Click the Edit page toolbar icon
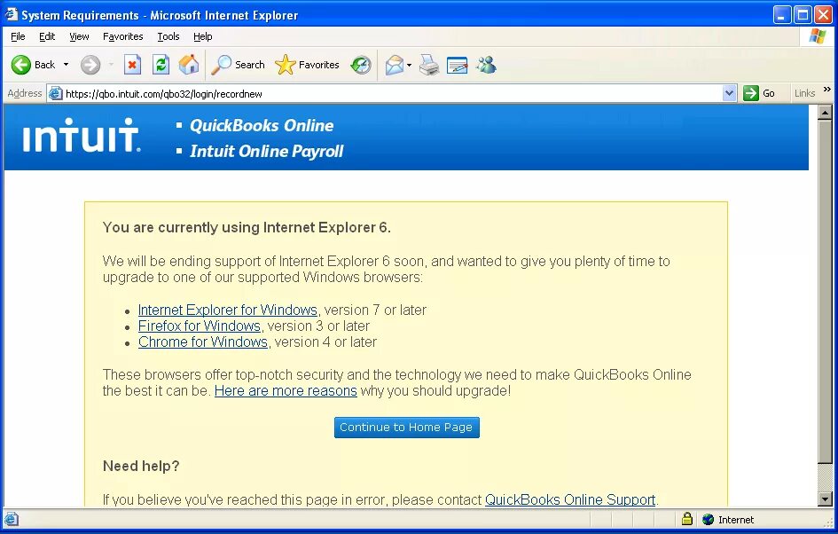 pyautogui.click(x=457, y=65)
